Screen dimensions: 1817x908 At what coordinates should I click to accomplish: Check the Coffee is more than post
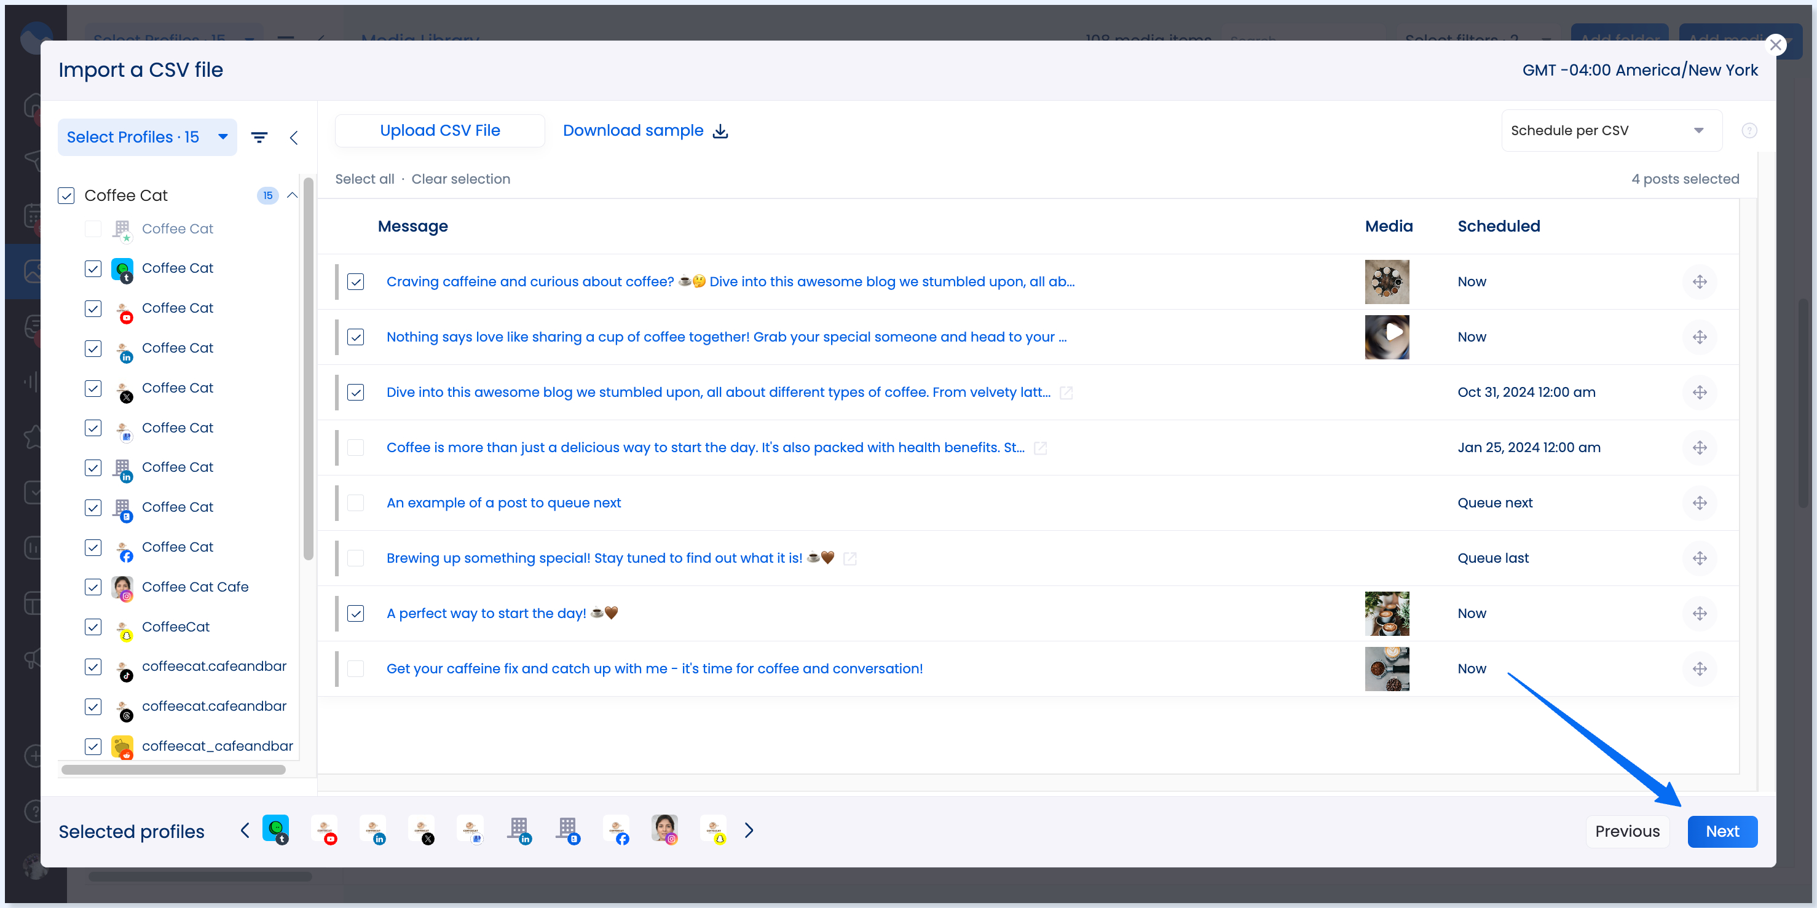click(x=355, y=448)
